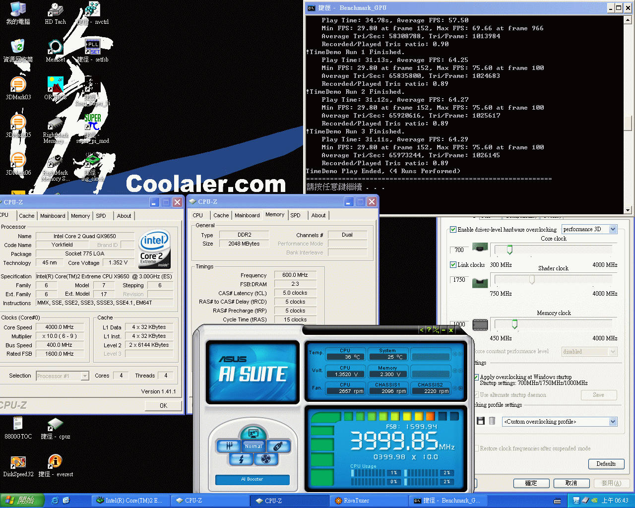
Task: Adjust the Memory clock slider handle
Action: (514, 324)
